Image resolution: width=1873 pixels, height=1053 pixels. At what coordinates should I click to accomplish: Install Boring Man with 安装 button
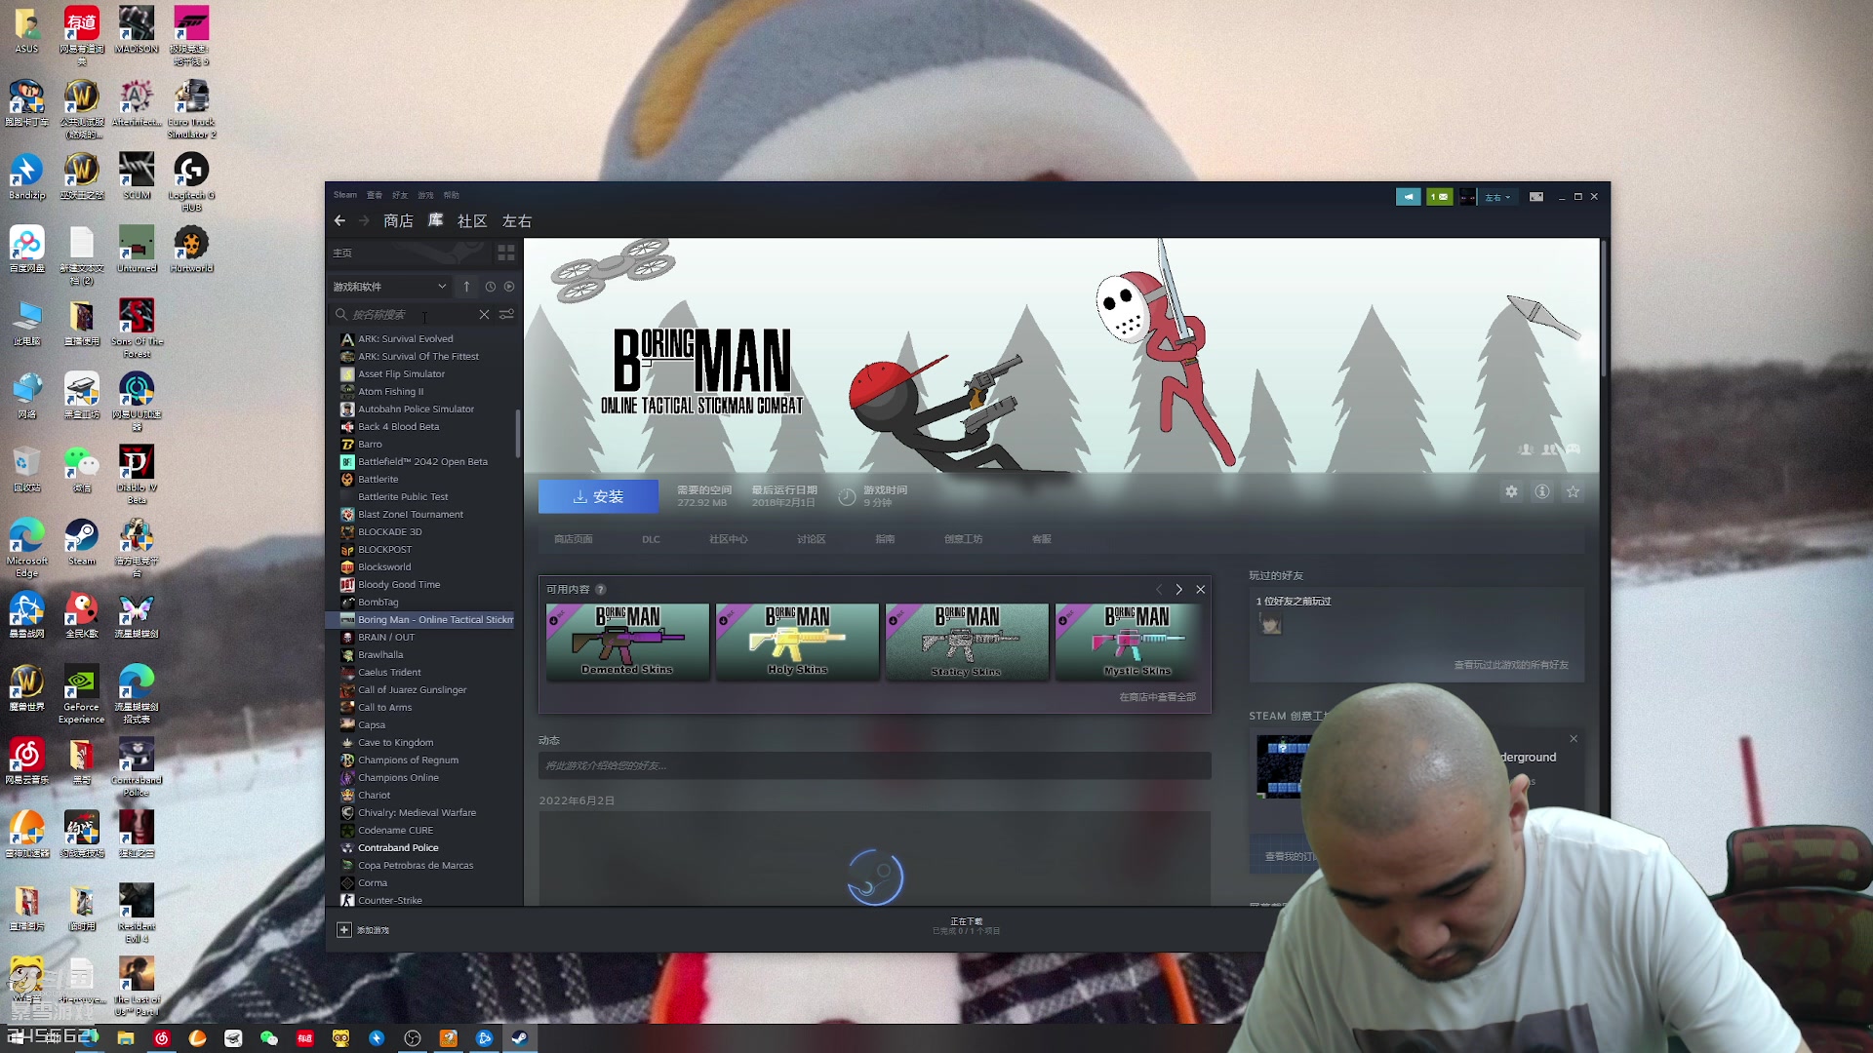598,496
